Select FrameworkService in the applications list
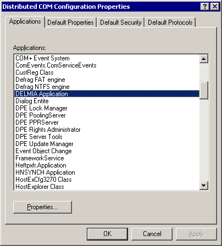Screen dimensions: 222x246 tap(107, 158)
